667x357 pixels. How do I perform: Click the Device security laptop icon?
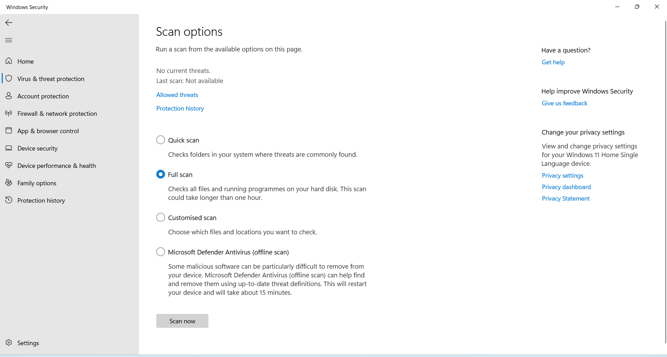coord(9,148)
